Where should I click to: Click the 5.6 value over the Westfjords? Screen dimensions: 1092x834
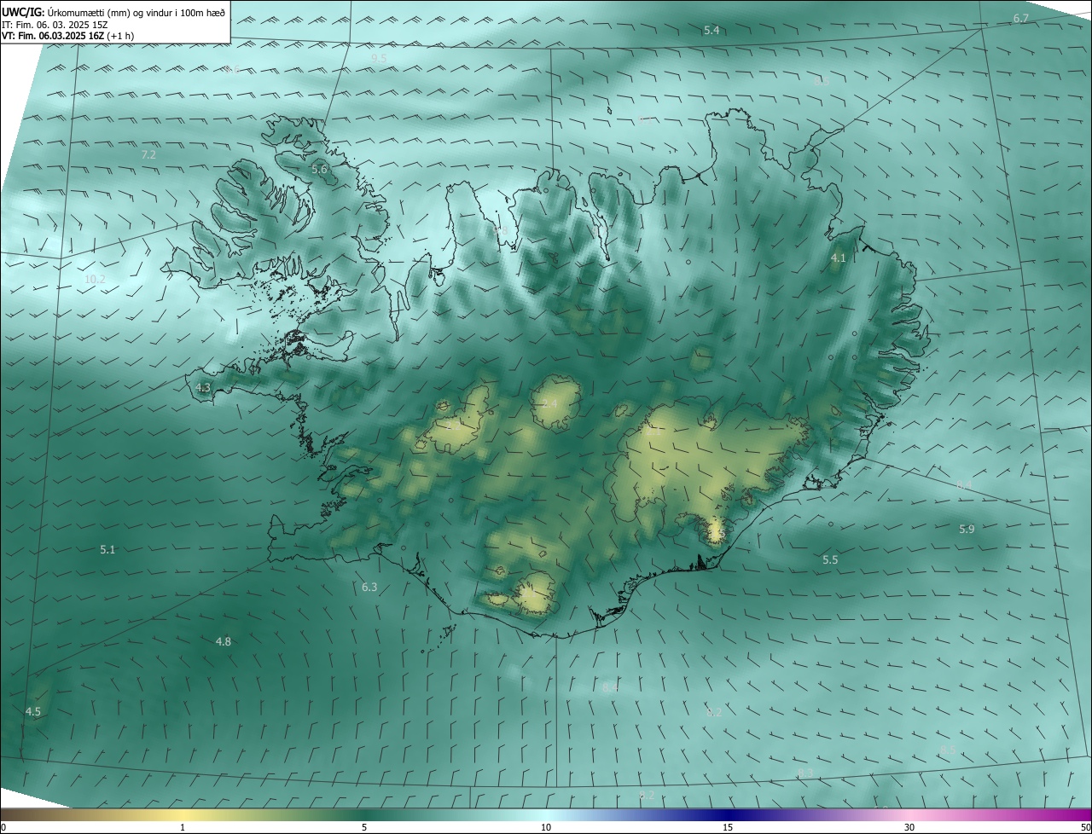coord(319,170)
